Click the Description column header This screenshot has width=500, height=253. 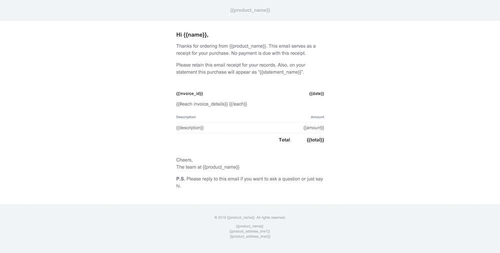(x=186, y=117)
